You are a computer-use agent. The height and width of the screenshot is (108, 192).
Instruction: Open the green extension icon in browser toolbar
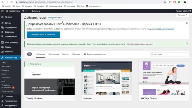[x=179, y=2]
